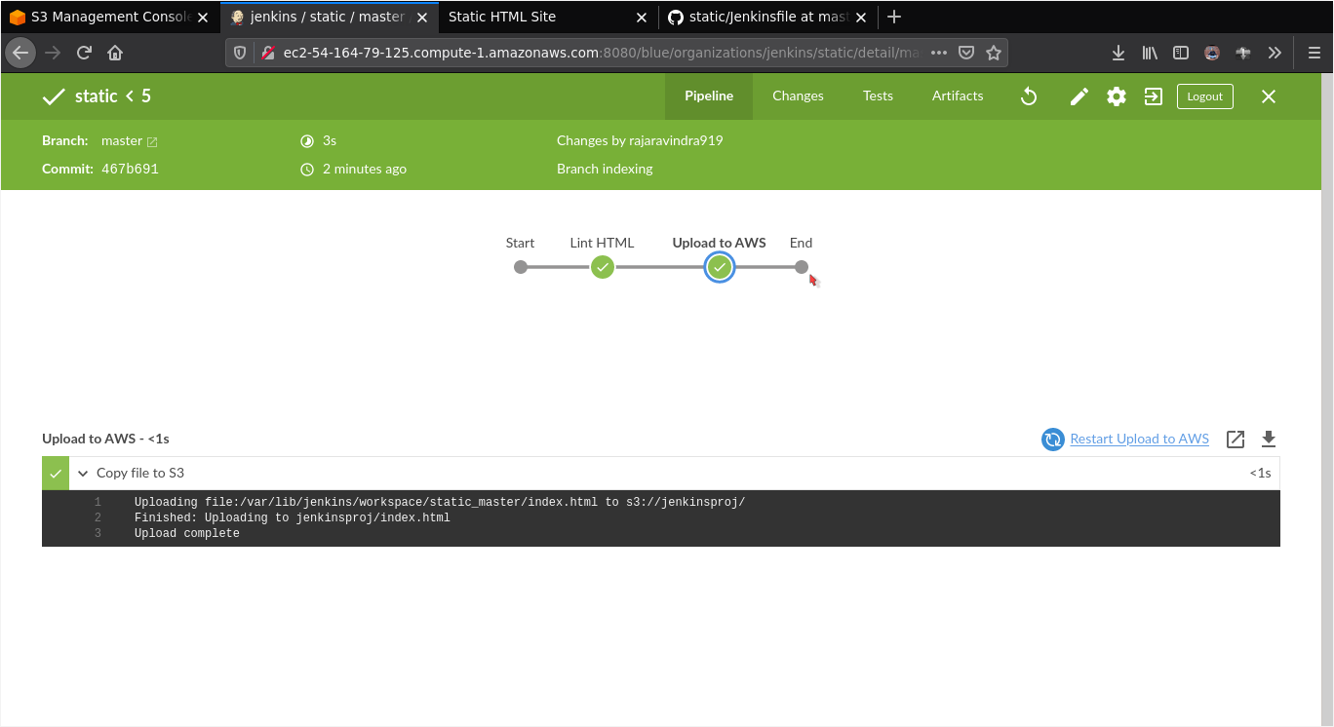Click the success checkmark status icon next to static
The width and height of the screenshot is (1334, 727).
tap(55, 96)
